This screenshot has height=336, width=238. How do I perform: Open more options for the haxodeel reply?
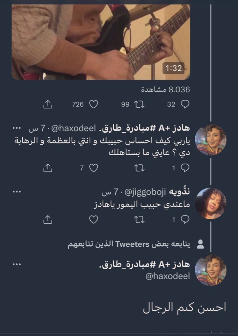(x=17, y=128)
